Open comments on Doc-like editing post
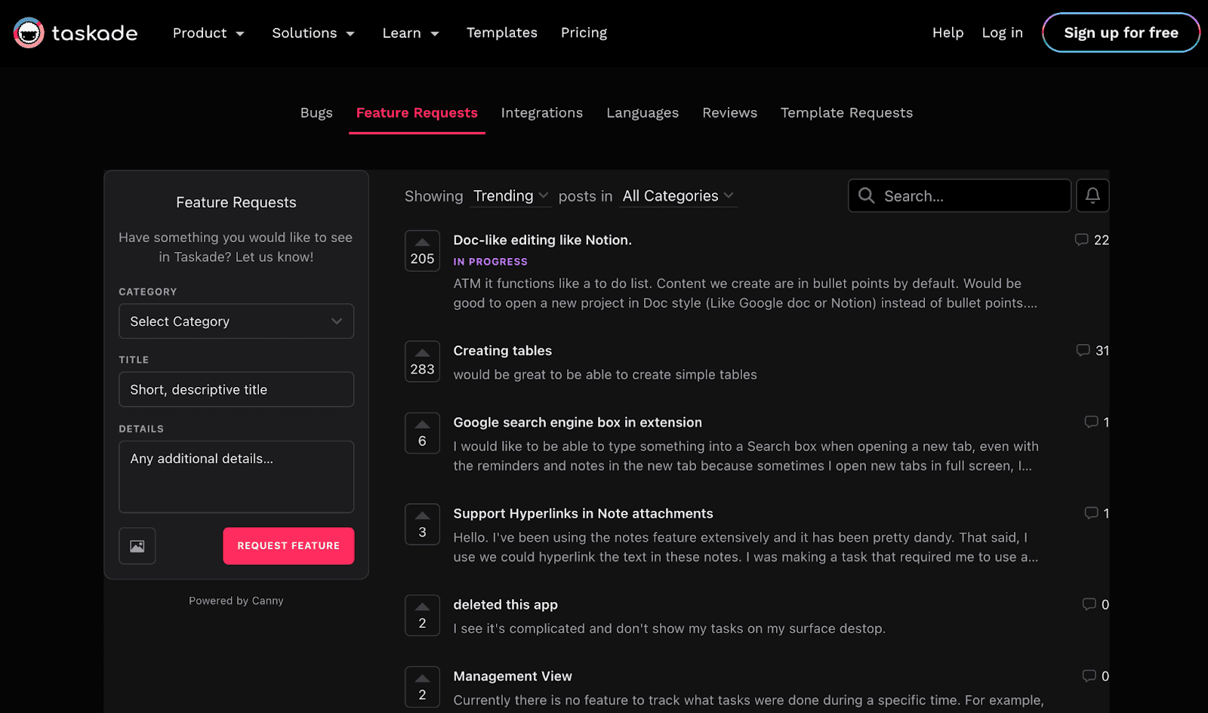The image size is (1208, 713). (x=1092, y=240)
